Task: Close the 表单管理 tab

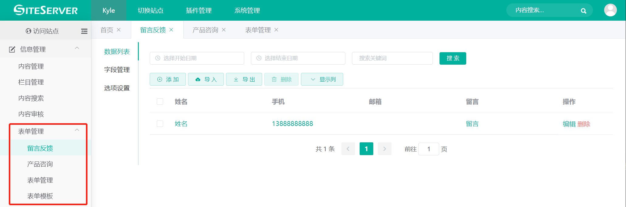Action: coord(276,30)
